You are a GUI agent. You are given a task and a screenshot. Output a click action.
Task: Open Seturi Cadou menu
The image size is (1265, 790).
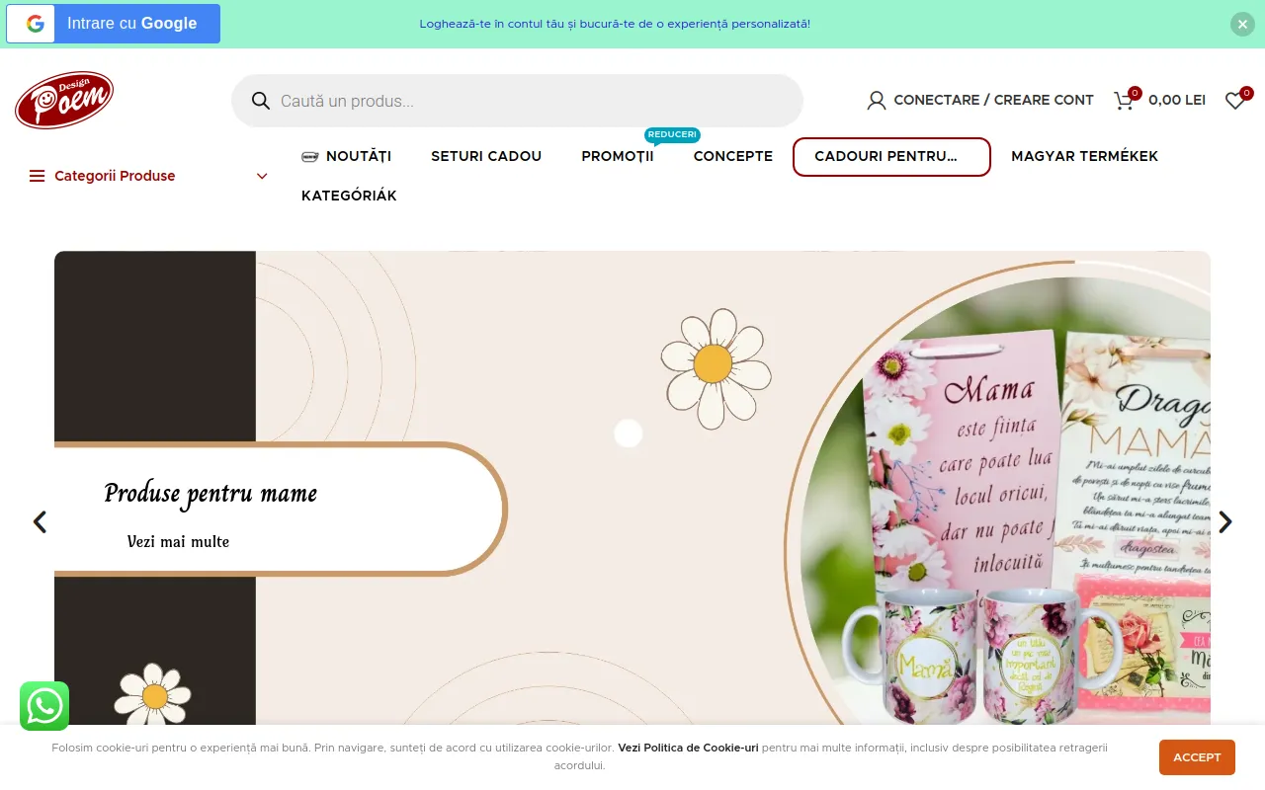486,156
